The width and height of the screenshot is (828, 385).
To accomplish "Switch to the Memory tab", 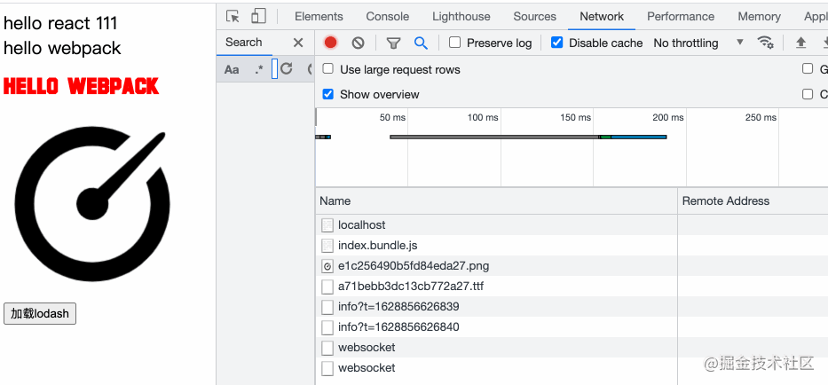I will click(x=760, y=16).
